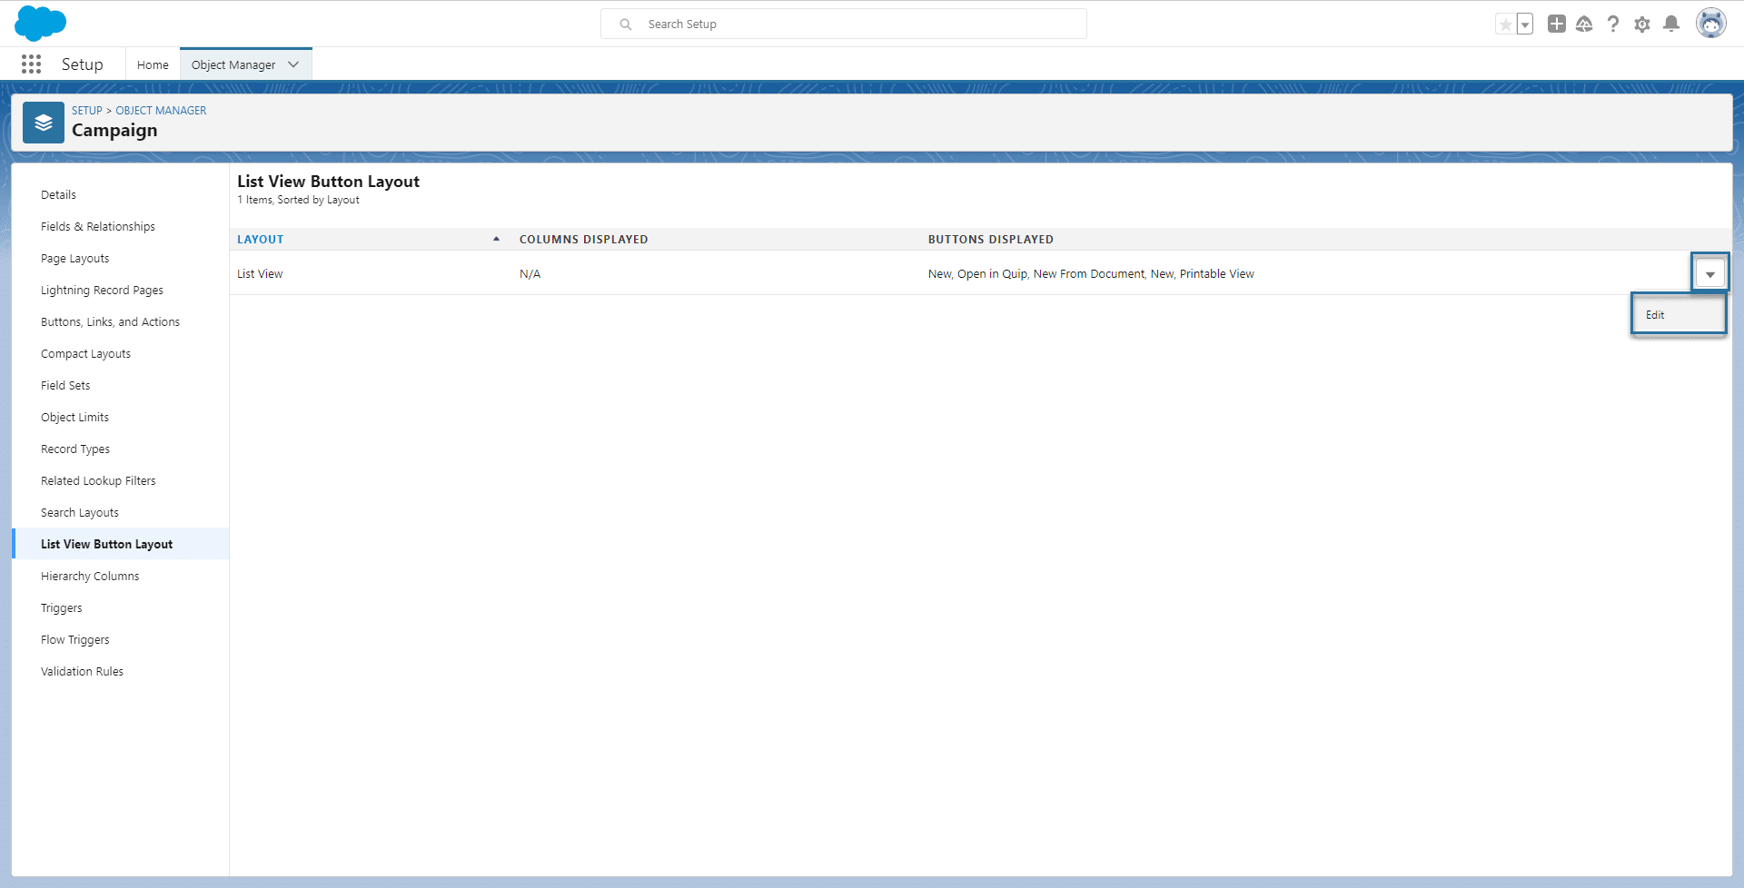
Task: Toggle the favorite star for this page
Action: 1506,24
